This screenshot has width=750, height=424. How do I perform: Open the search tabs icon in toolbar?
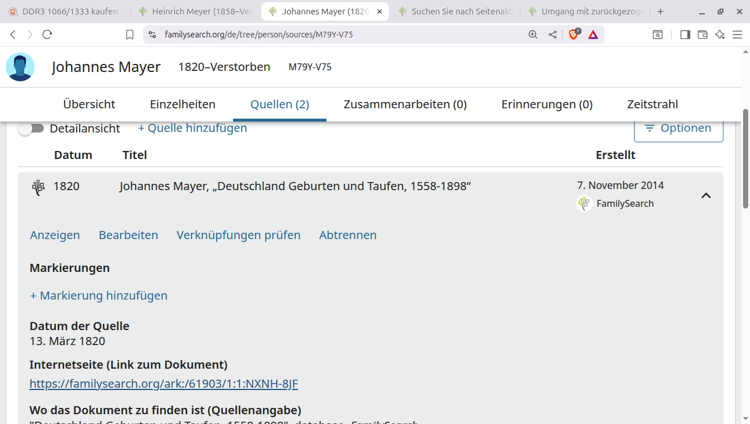658,35
